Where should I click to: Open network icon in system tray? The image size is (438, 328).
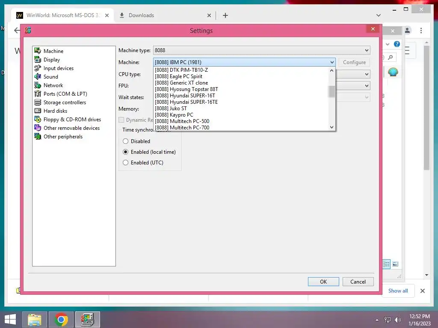(x=388, y=320)
